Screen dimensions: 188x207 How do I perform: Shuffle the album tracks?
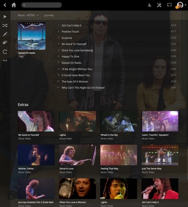point(5,25)
